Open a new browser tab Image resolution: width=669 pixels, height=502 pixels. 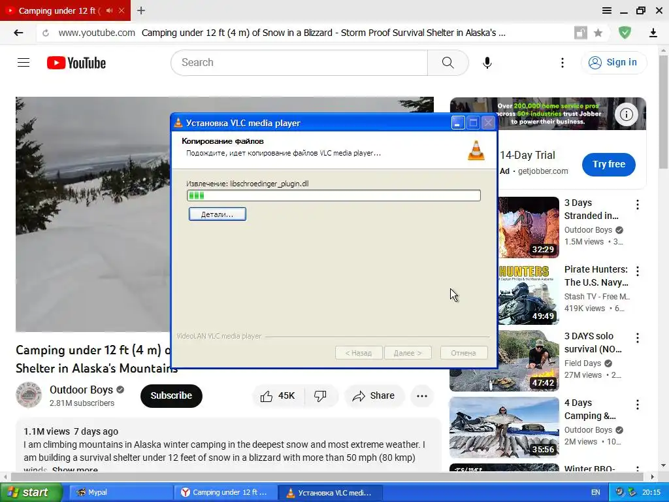click(141, 10)
